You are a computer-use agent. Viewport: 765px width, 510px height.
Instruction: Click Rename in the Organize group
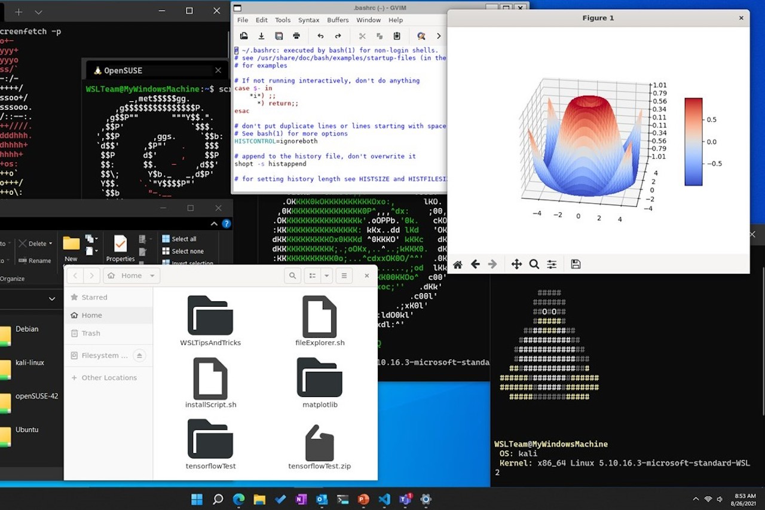tap(35, 261)
